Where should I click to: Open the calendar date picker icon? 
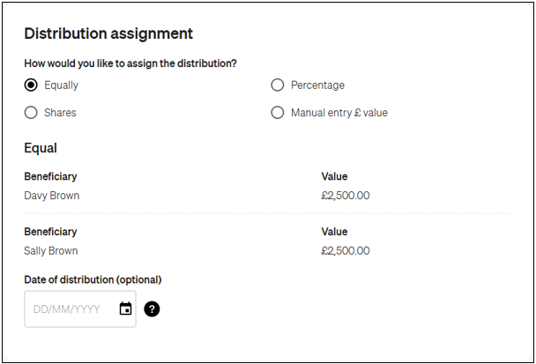[x=125, y=309]
